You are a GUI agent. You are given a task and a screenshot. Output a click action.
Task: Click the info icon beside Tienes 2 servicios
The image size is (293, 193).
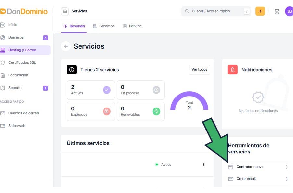[72, 70]
